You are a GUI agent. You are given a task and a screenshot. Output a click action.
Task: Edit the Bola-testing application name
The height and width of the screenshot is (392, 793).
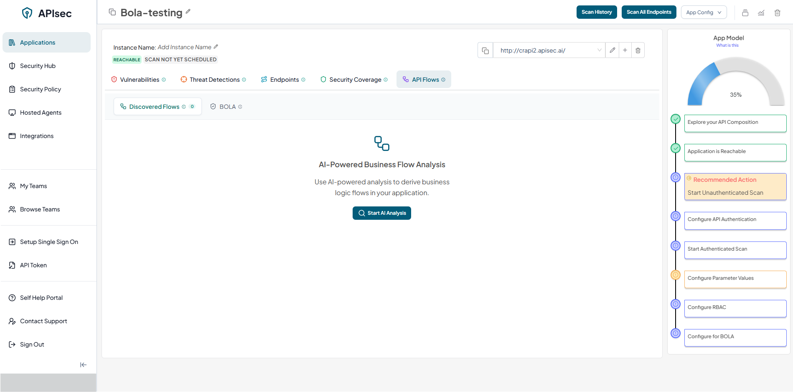[188, 12]
